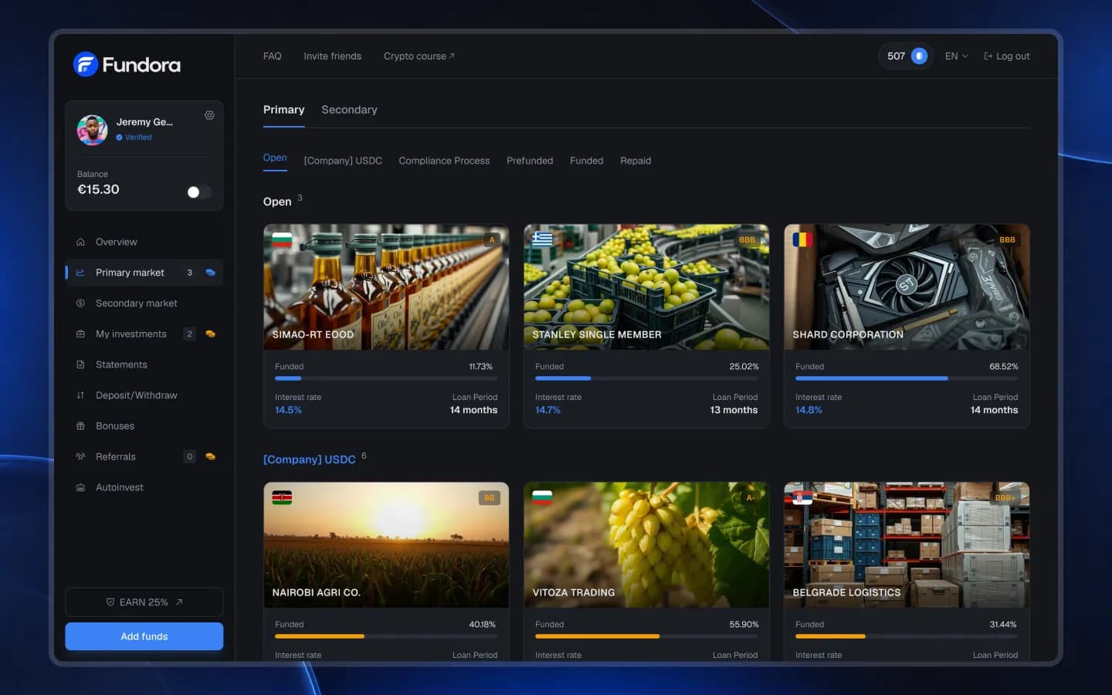
Task: Click the Statements document icon
Action: tap(80, 364)
